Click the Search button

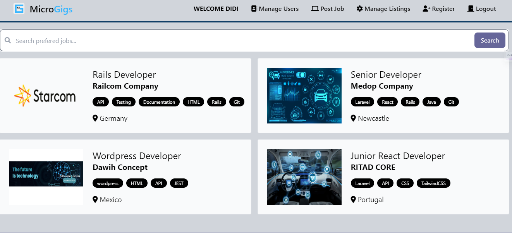pyautogui.click(x=490, y=40)
